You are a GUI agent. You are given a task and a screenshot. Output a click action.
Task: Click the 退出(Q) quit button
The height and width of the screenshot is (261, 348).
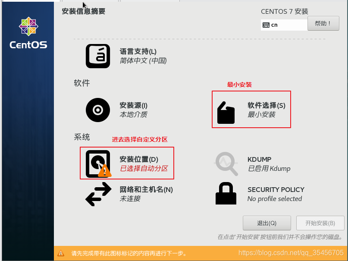tap(267, 223)
